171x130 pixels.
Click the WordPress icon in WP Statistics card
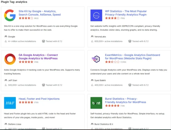tap(130, 41)
